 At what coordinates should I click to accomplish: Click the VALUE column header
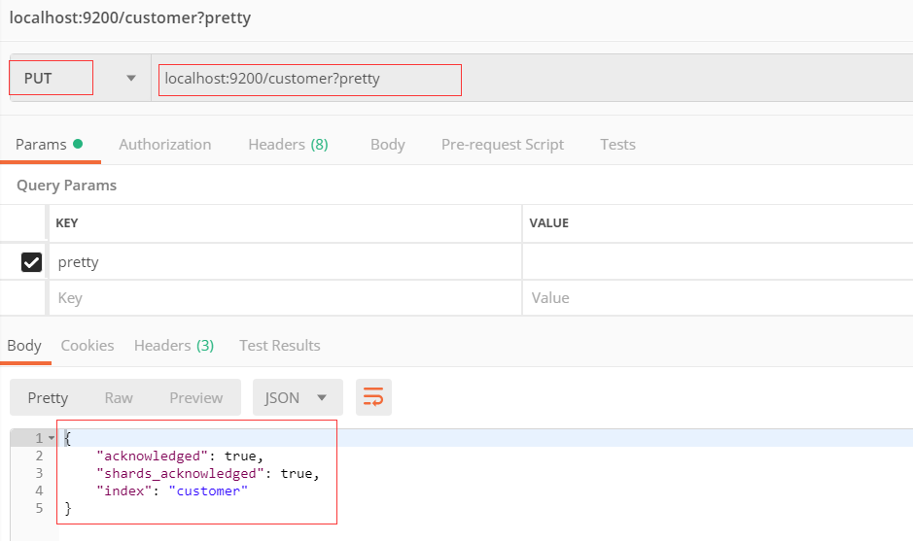[x=549, y=222]
